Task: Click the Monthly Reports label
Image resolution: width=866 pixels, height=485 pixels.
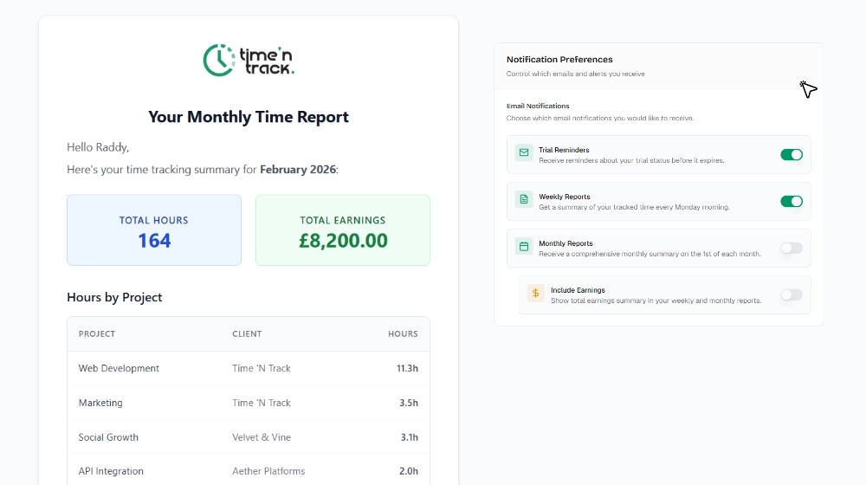Action: click(565, 243)
